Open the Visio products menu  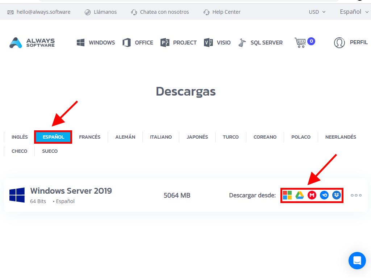click(x=217, y=43)
